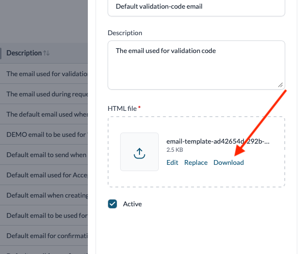The width and height of the screenshot is (305, 254).
Task: Select row 'Default email when creating'
Action: [44, 195]
